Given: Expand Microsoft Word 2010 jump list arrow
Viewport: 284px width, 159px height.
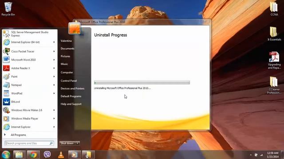Looking at the screenshot, I should [x=54, y=60].
